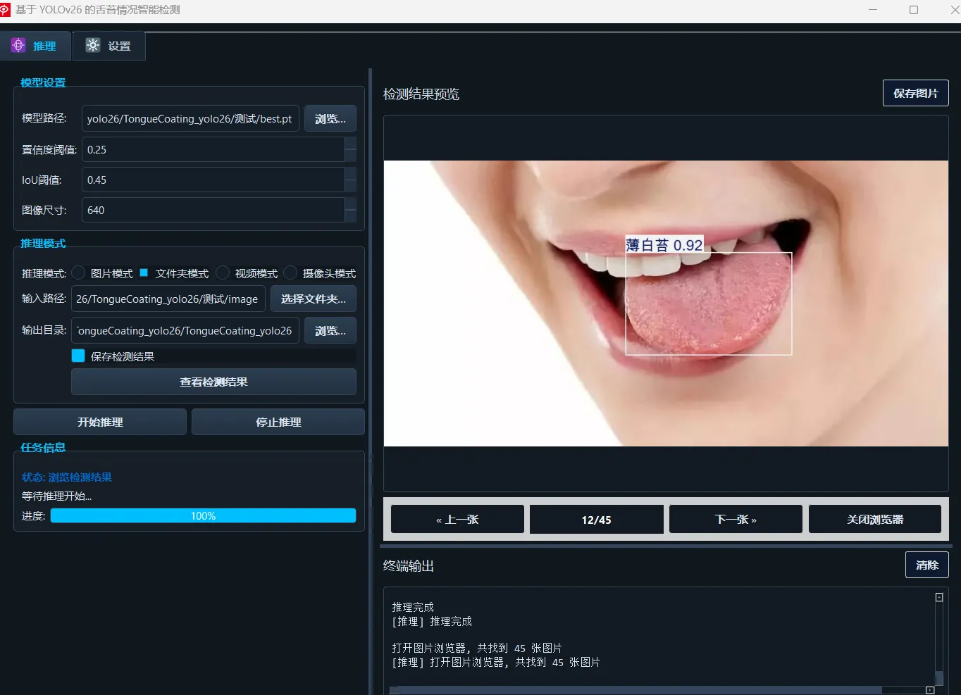Image resolution: width=961 pixels, height=695 pixels.
Task: Browse output directory with 浏览 button
Action: click(330, 330)
